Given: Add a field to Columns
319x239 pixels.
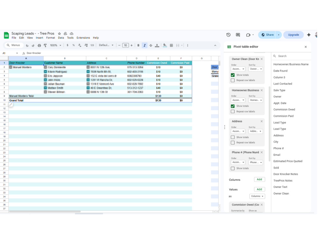Looking at the screenshot, I should point(259,179).
